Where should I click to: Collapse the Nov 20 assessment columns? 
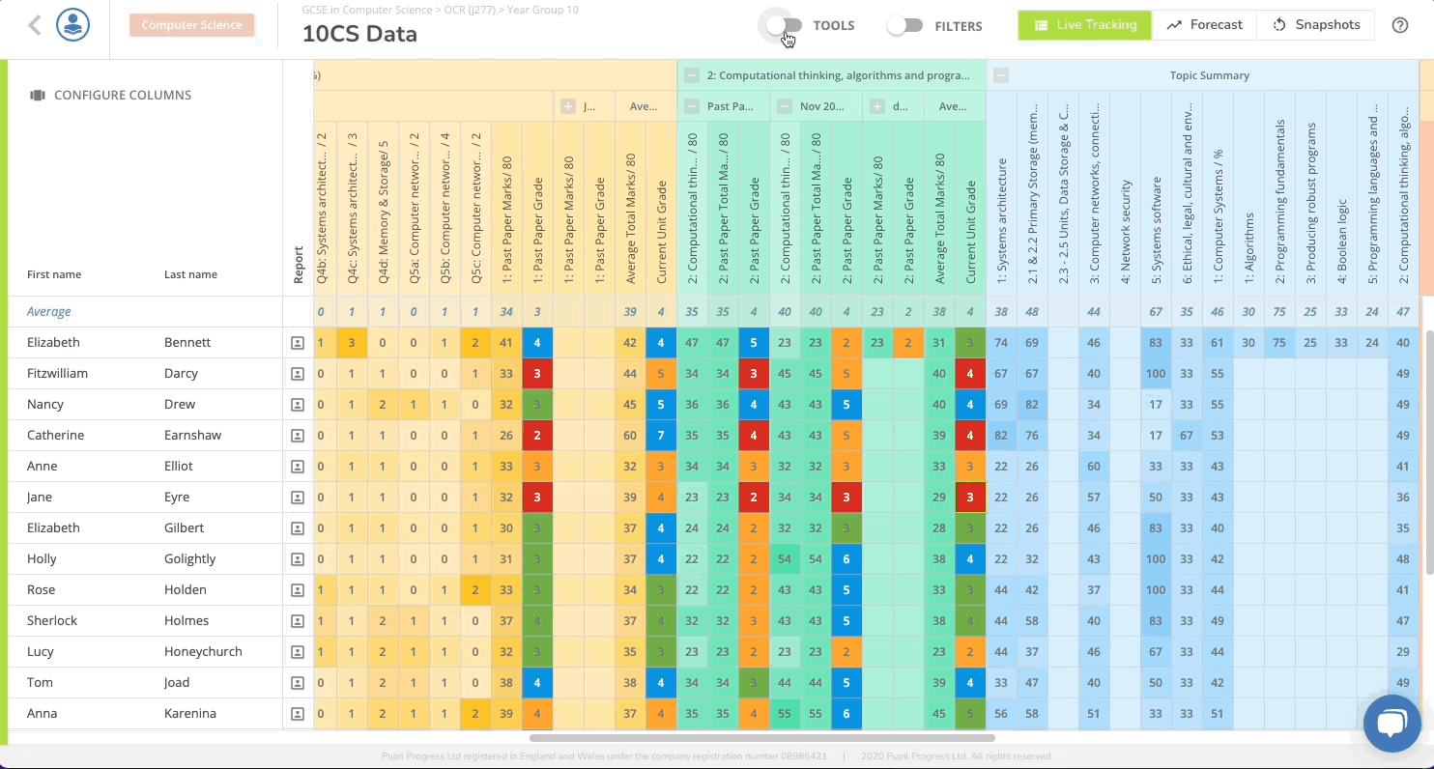point(785,106)
